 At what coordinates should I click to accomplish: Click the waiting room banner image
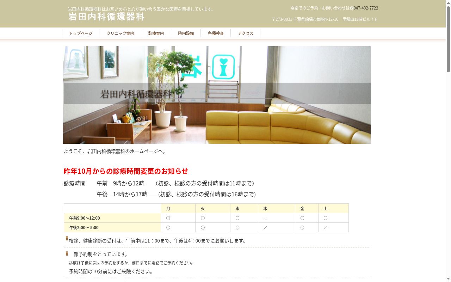tap(217, 95)
